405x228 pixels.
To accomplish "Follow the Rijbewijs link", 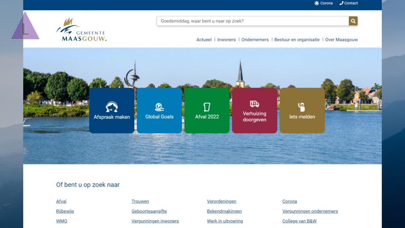I will pos(65,211).
